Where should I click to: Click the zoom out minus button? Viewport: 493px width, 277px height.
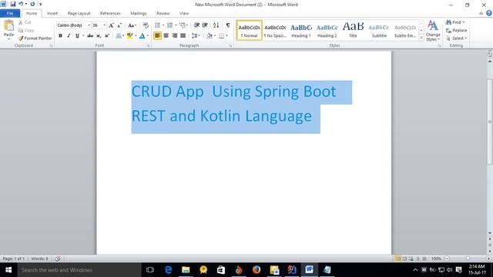(447, 259)
